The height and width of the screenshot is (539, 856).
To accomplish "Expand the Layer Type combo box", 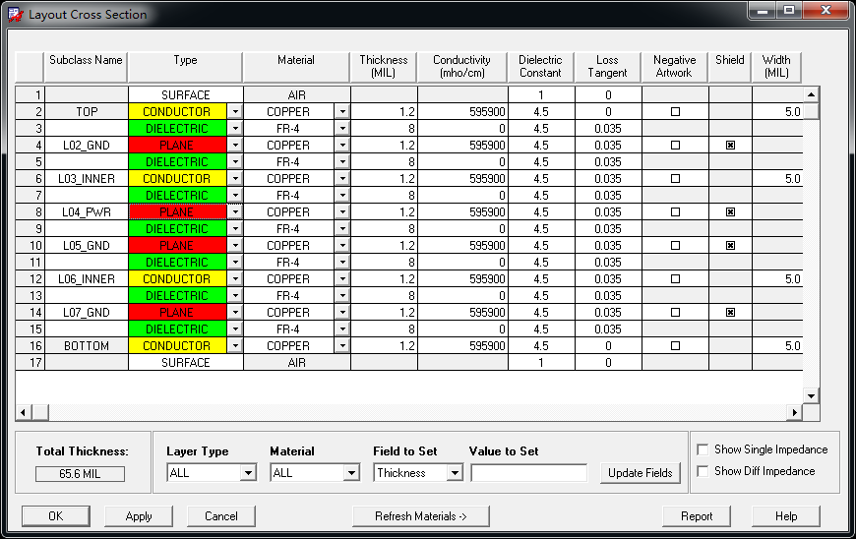I will point(248,472).
